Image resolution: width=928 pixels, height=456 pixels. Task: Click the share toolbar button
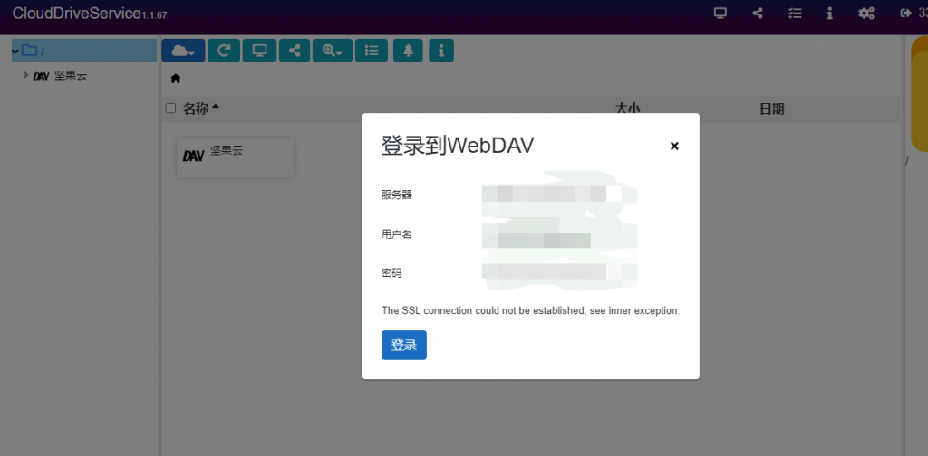tap(295, 51)
